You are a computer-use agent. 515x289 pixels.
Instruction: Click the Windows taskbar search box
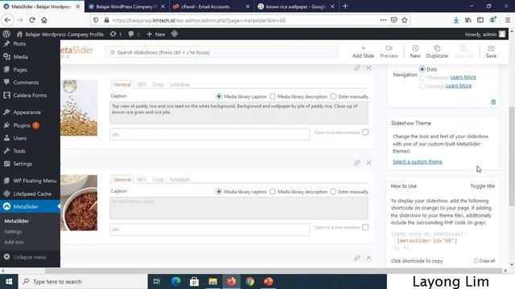pos(84,282)
